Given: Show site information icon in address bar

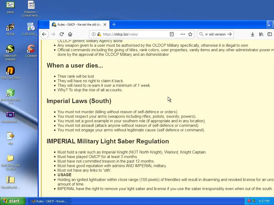Looking at the screenshot, I should pos(94,34).
